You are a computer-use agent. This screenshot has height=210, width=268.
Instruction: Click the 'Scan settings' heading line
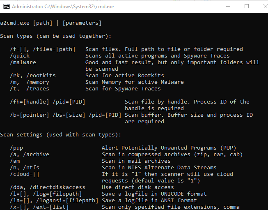60,135
